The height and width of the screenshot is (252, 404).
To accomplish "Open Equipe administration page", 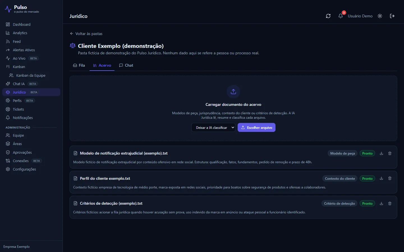I will pyautogui.click(x=31, y=135).
